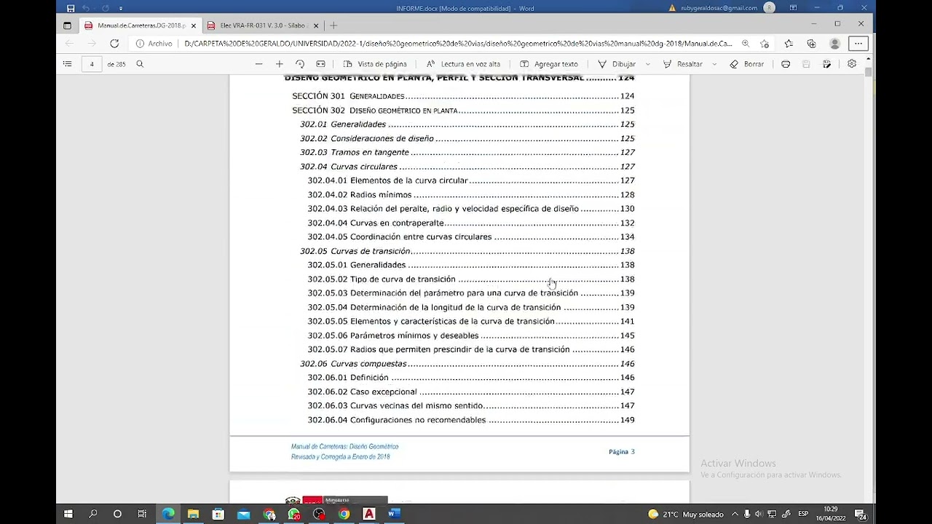Rotate the PDF page

(x=300, y=64)
